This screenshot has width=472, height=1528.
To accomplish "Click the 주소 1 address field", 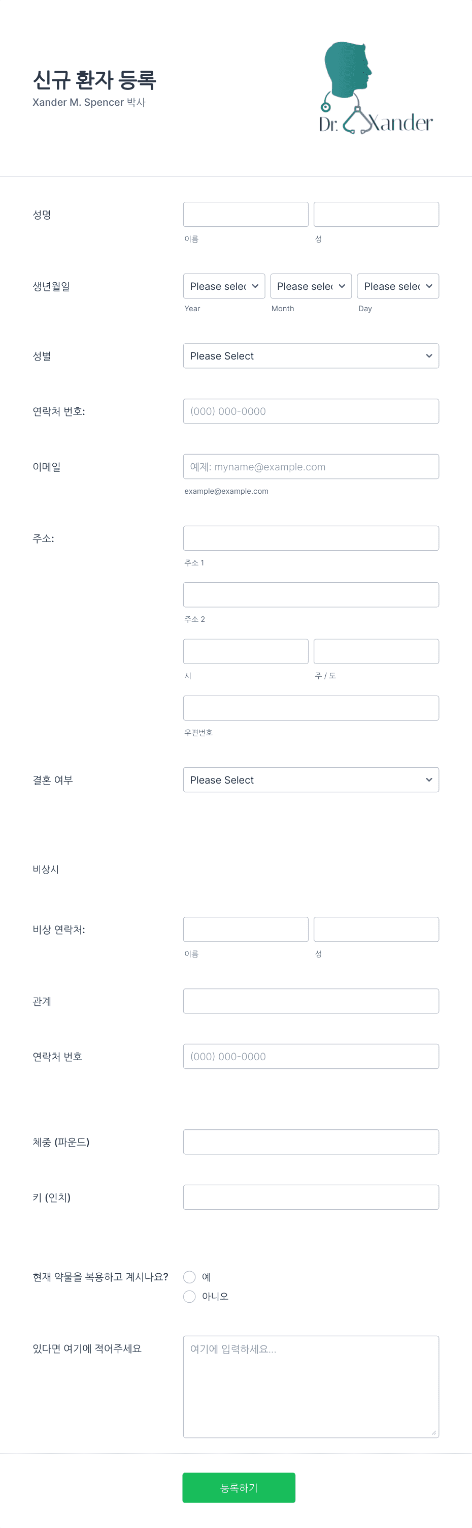I will point(311,538).
